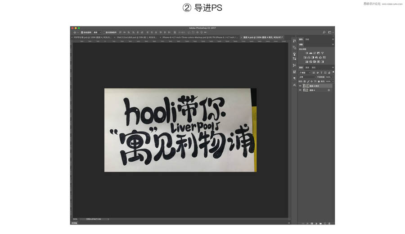Switch to the Swatches tab beside Color
Image resolution: width=405 pixels, height=234 pixels.
tap(307, 40)
